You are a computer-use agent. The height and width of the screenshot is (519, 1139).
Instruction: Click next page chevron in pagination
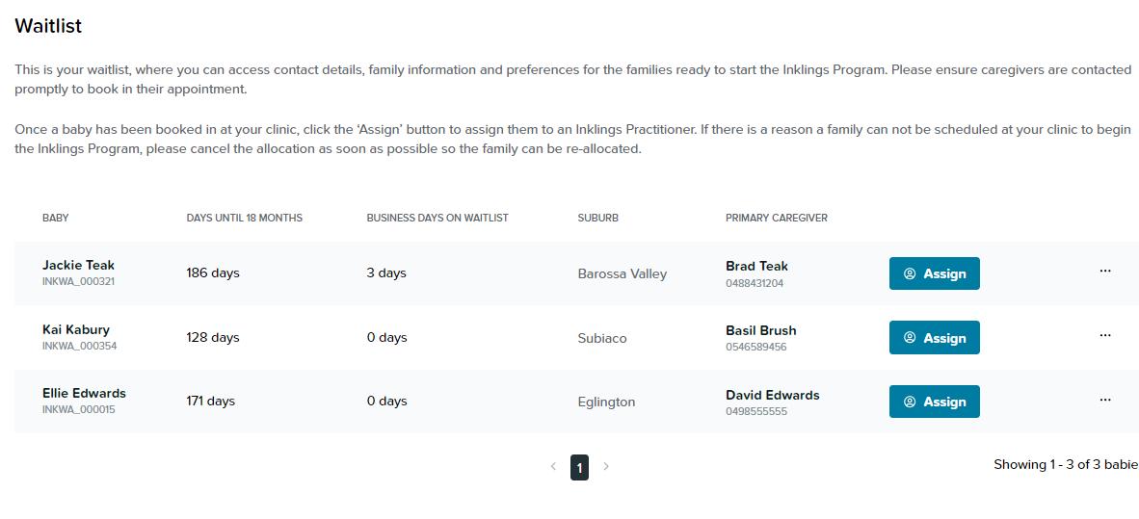coord(606,467)
